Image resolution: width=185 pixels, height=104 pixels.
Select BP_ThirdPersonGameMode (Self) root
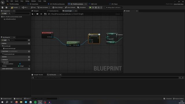point(12,17)
